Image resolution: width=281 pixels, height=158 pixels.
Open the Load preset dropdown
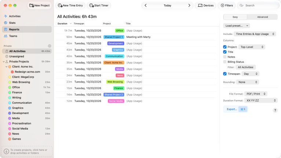(237, 26)
